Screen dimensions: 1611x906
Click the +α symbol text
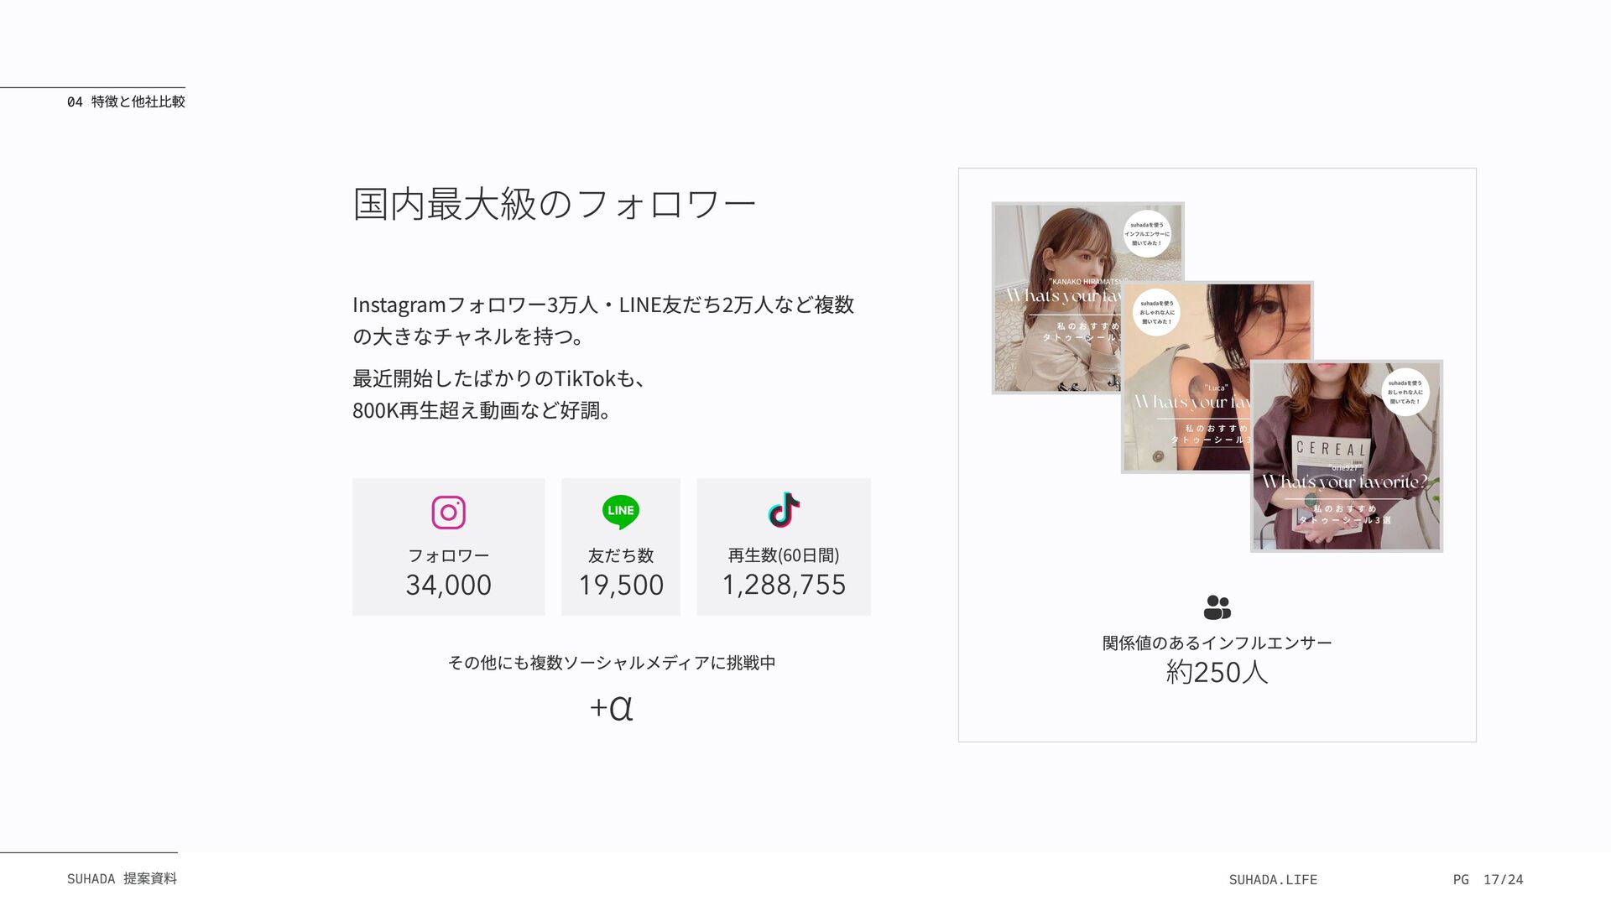611,708
